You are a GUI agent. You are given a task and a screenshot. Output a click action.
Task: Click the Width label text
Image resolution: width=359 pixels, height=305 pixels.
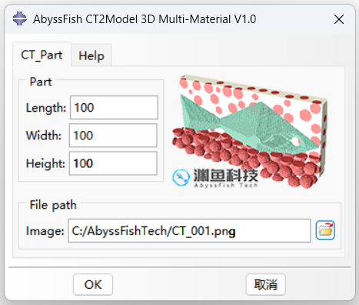pyautogui.click(x=44, y=136)
